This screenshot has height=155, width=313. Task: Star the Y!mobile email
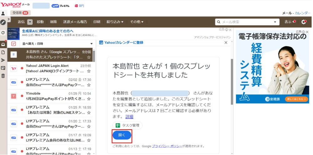pos(89,99)
